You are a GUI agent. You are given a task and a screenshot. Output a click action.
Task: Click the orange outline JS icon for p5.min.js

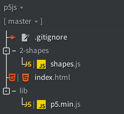click(x=28, y=104)
